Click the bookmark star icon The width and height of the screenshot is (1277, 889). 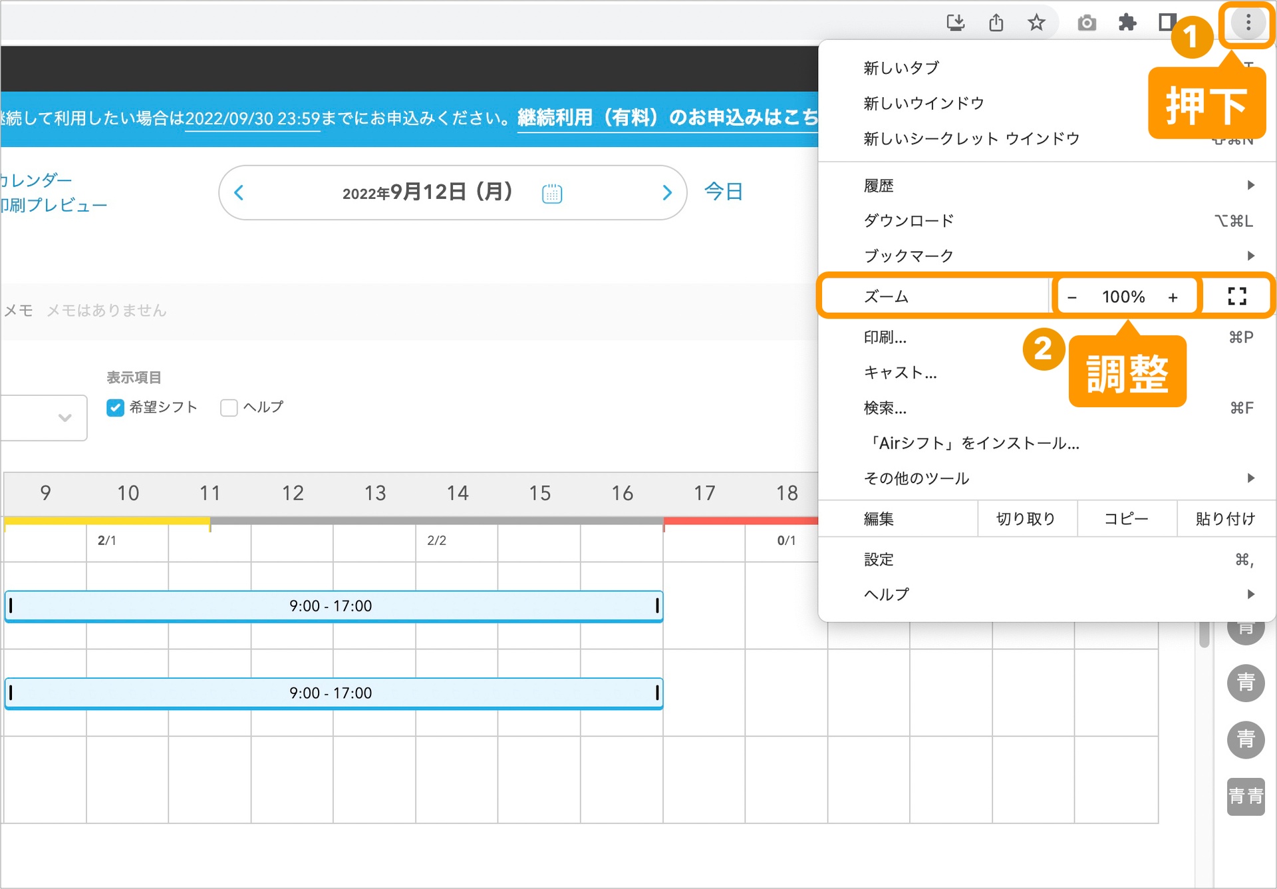(x=1036, y=23)
